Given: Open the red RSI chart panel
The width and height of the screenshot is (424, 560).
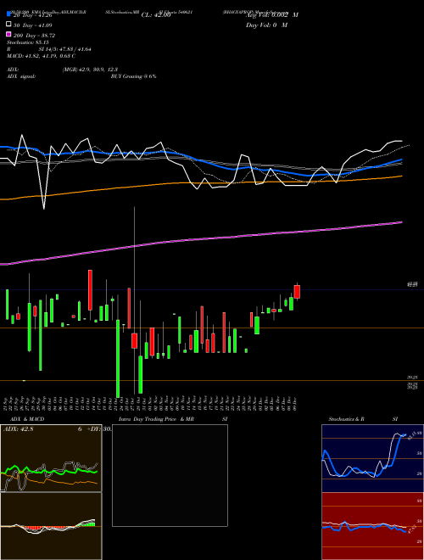Looking at the screenshot, I should [372, 526].
